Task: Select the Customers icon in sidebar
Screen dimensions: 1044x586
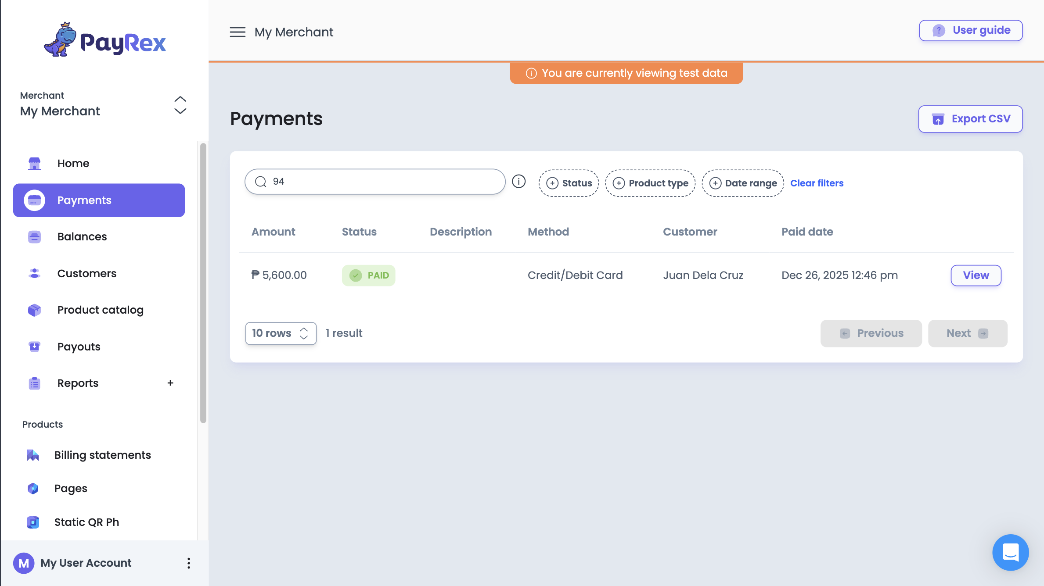Action: click(34, 273)
